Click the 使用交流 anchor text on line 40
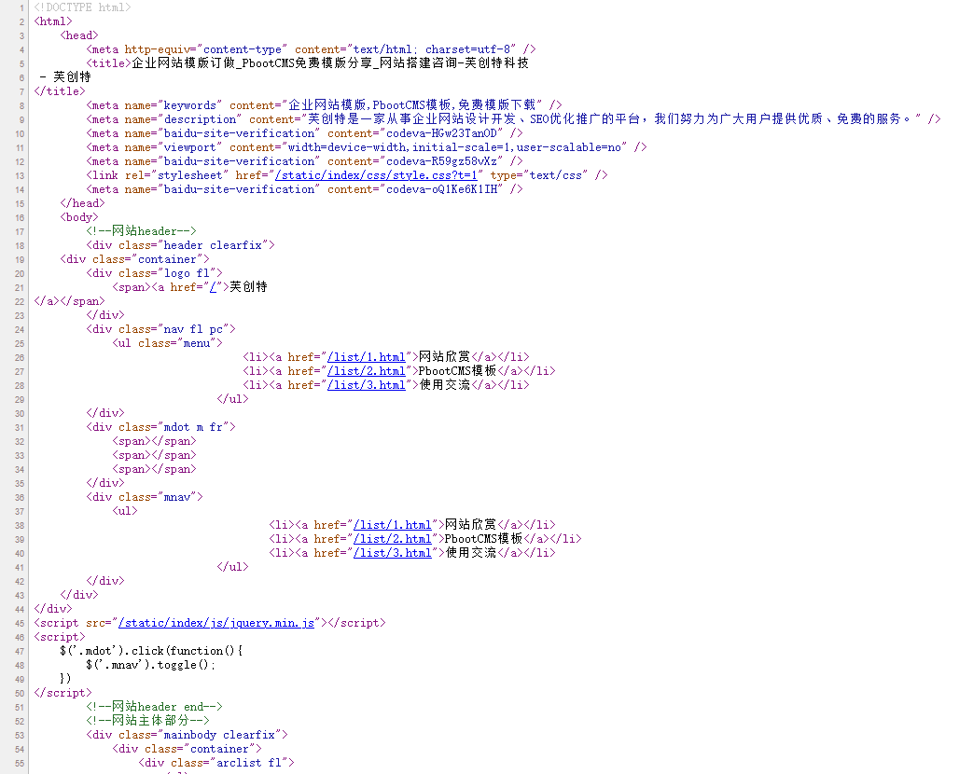This screenshot has height=774, width=959. tap(471, 553)
